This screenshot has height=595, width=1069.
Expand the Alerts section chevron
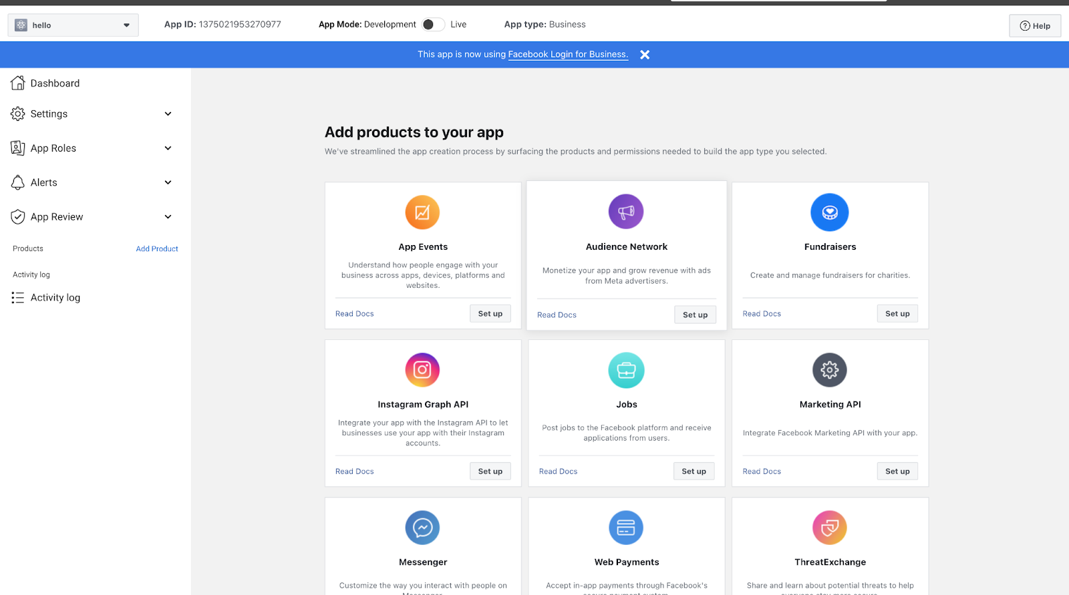[168, 182]
